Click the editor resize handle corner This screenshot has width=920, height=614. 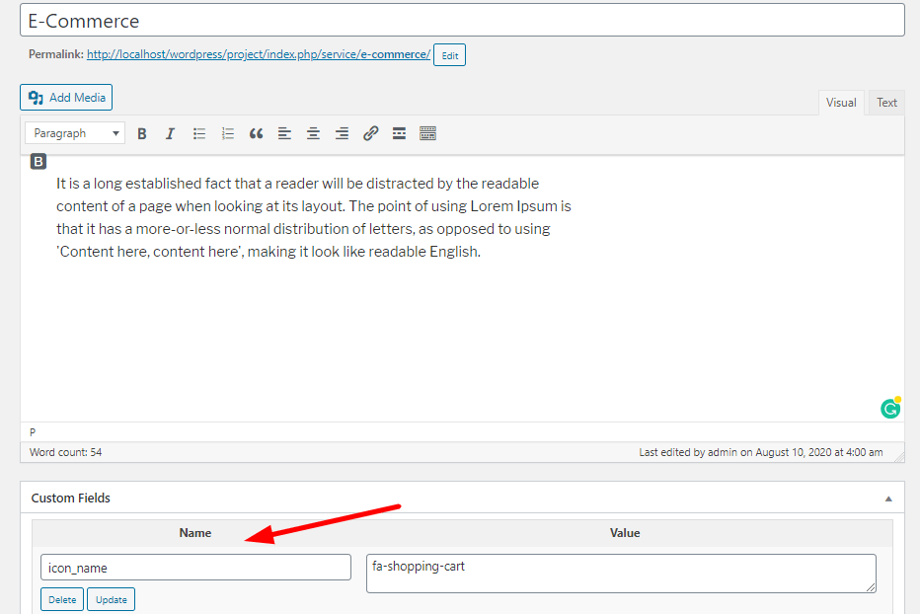899,457
